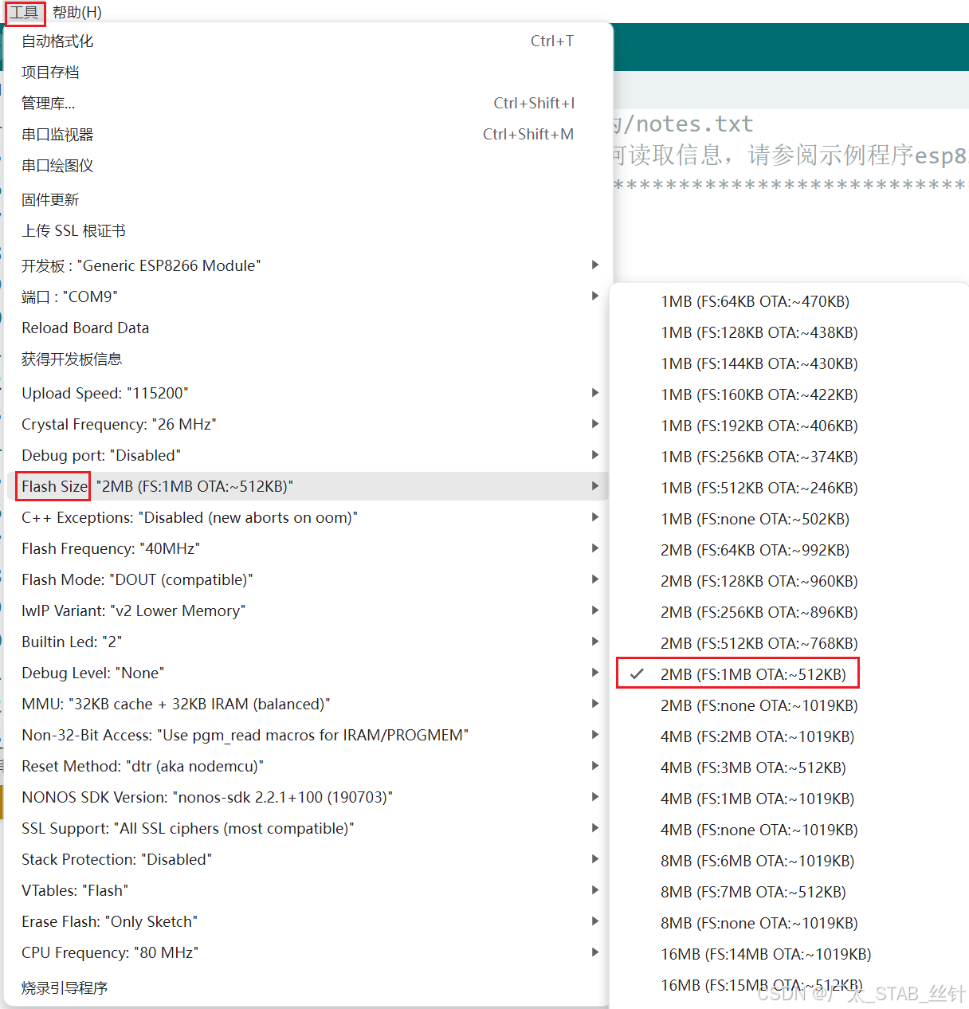969x1009 pixels.
Task: Open 管理库... from the tools menu
Action: pos(308,103)
